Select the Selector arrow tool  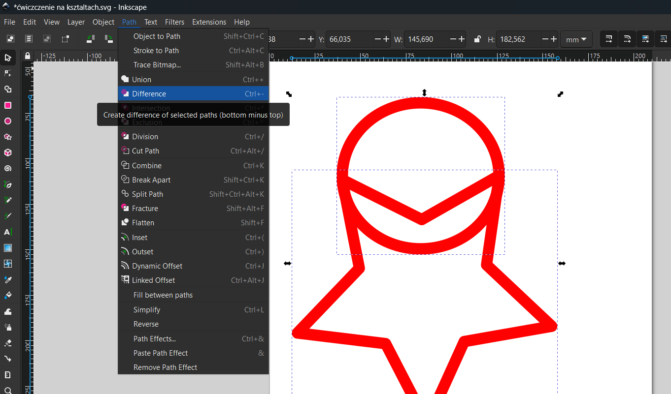[8, 58]
